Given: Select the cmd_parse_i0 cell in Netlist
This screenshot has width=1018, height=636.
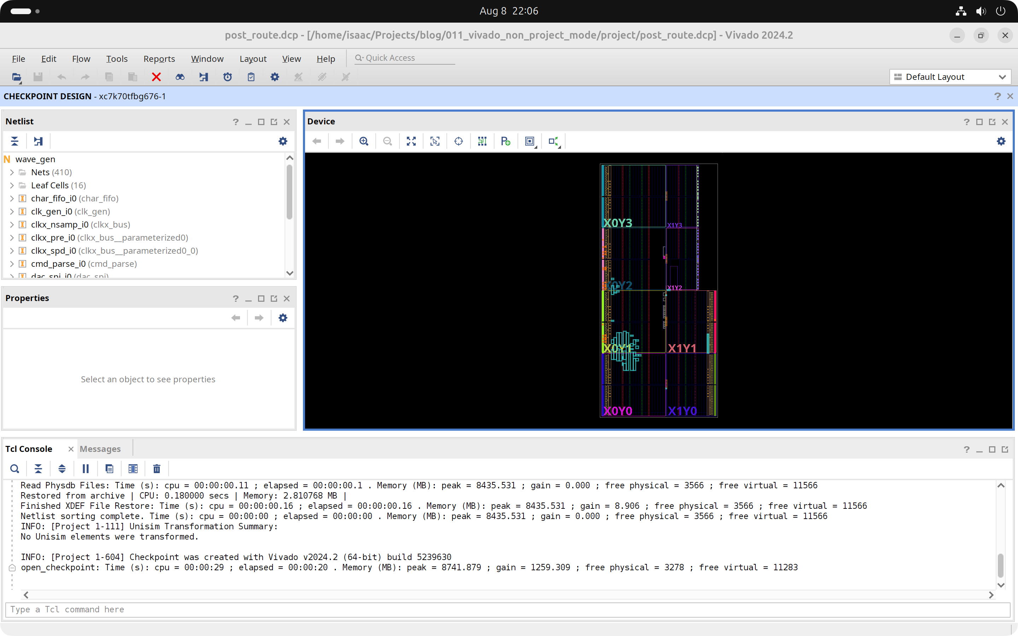Looking at the screenshot, I should [x=58, y=264].
